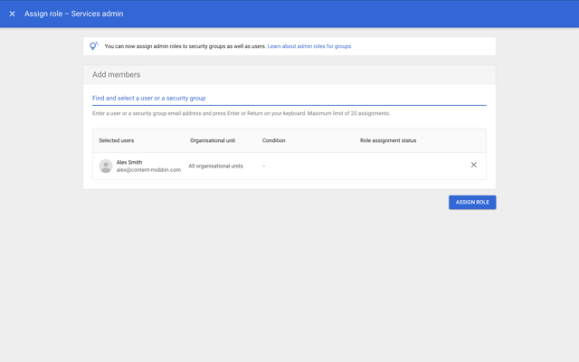This screenshot has width=579, height=362.
Task: Click the Maximum limit of 20 assignments hint
Action: point(348,113)
